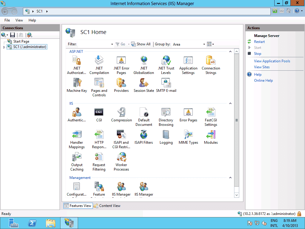
Task: Open Pages and Controls feature
Action: [99, 87]
